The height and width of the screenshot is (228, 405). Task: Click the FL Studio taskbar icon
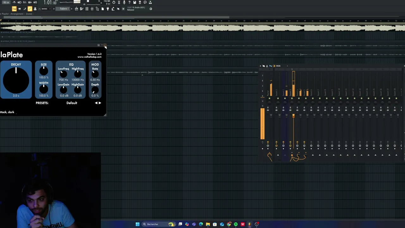(x=249, y=224)
